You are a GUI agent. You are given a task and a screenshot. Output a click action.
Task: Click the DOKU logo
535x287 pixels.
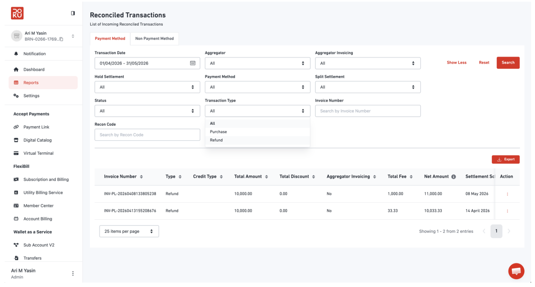point(17,13)
